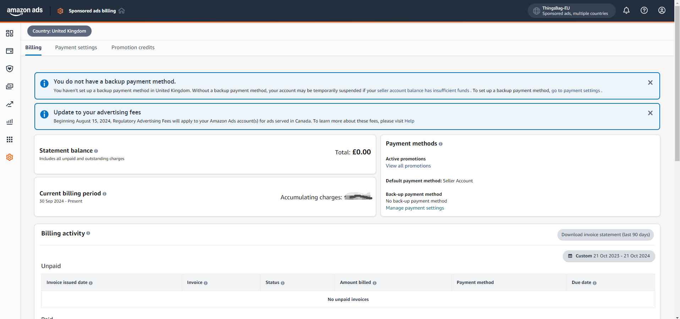Click the globe icon in account switcher
The image size is (680, 319).
[536, 11]
